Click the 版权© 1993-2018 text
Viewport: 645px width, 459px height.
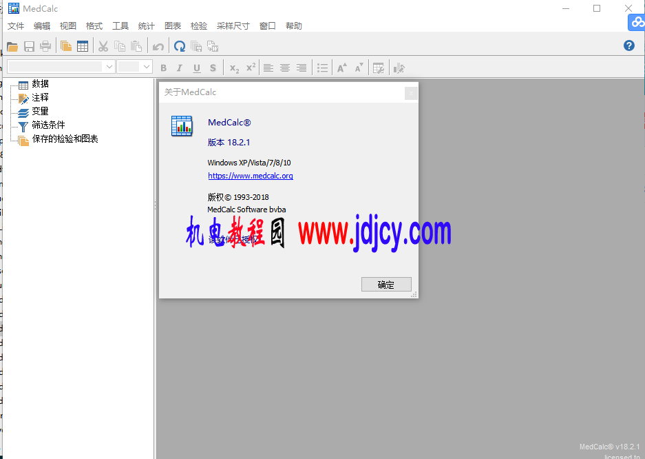[x=238, y=197]
